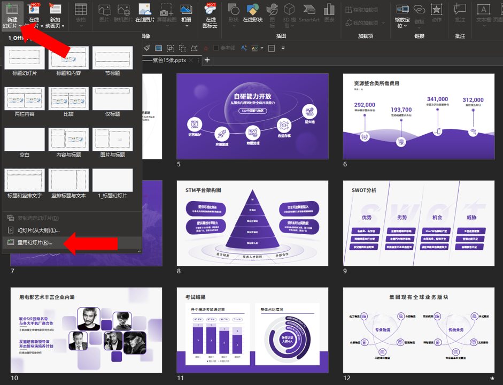Viewport: 503px width, 385px height.
Task: Click the plus button for new tab
Action: 207,60
